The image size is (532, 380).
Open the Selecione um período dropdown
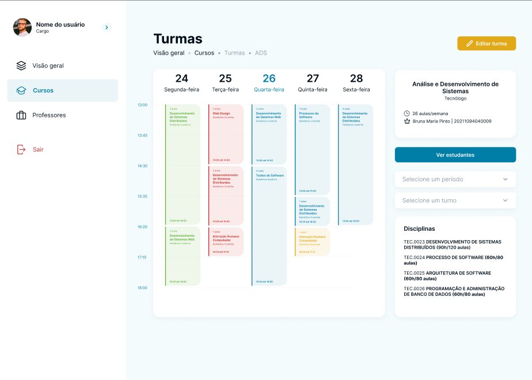[x=455, y=179]
